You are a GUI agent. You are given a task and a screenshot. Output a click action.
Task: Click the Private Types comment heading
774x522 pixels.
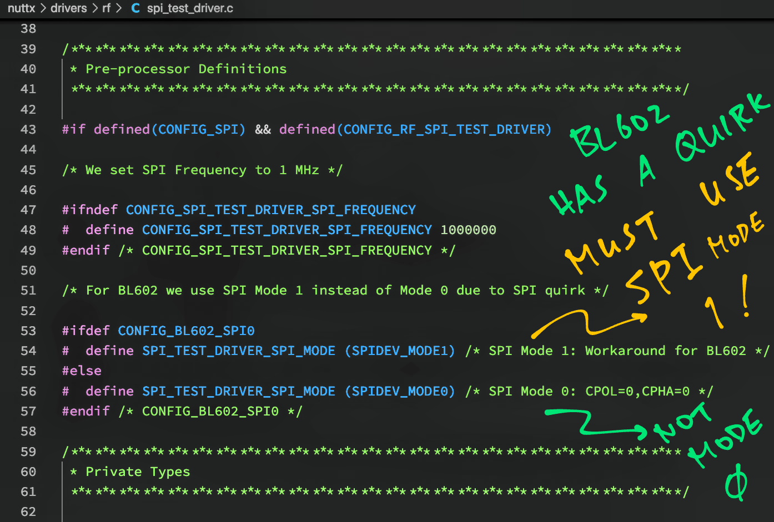pos(138,472)
